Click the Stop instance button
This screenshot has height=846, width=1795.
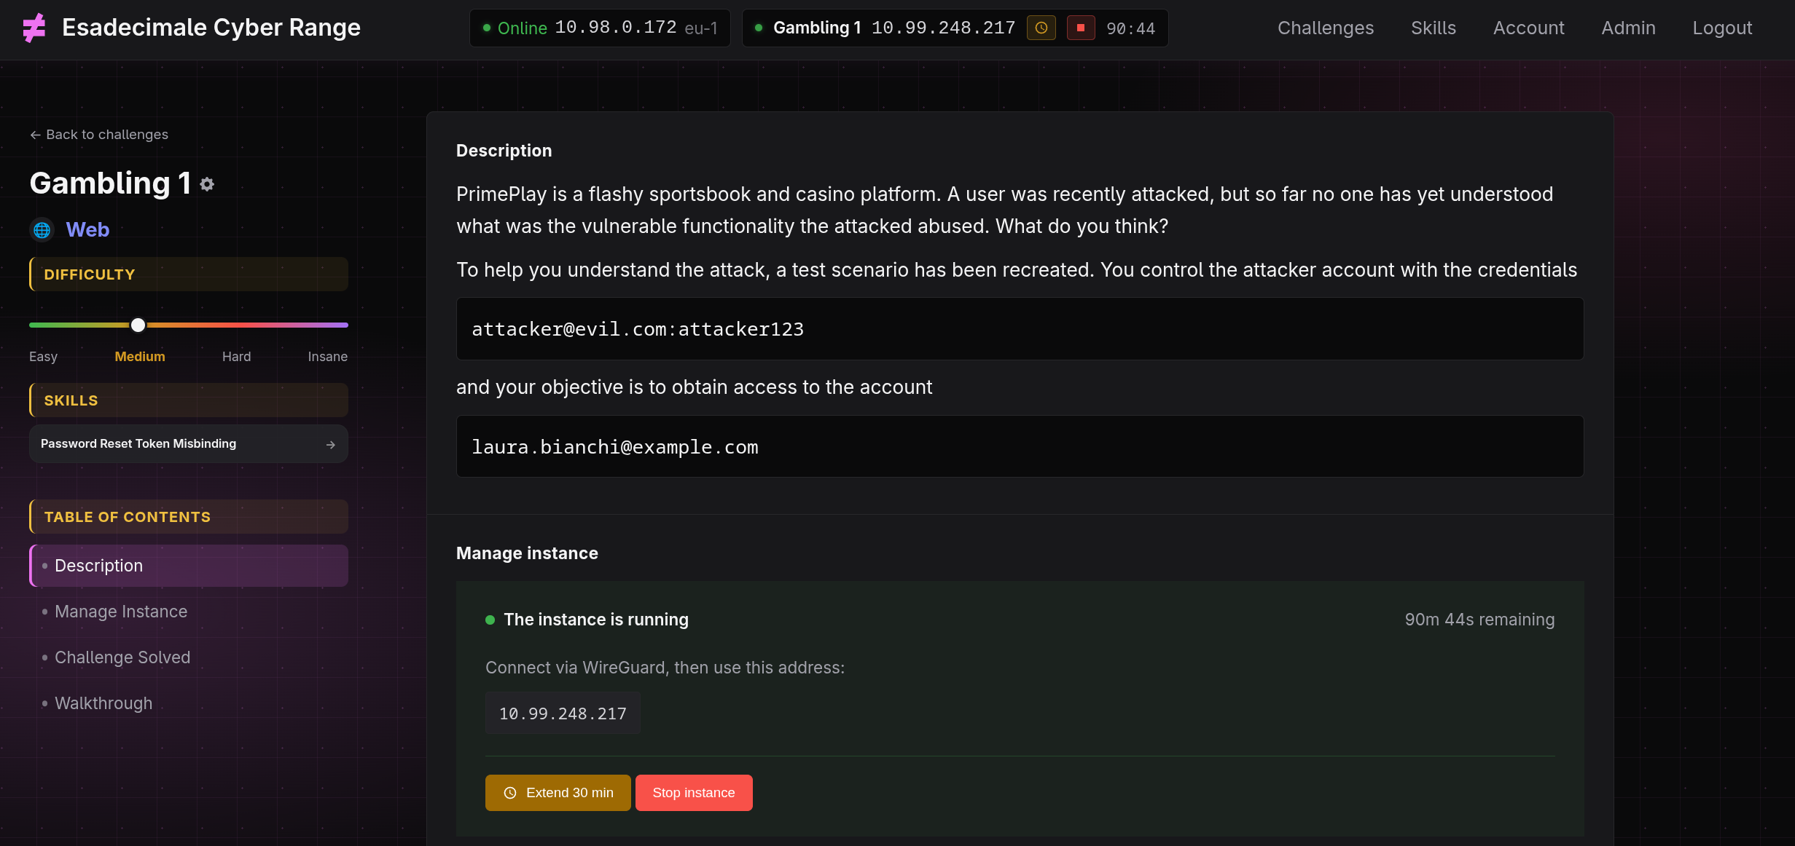694,793
